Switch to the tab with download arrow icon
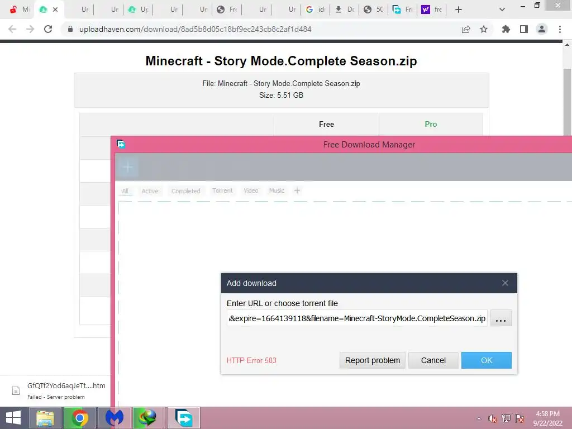Viewport: 572px width, 429px height. 344,9
